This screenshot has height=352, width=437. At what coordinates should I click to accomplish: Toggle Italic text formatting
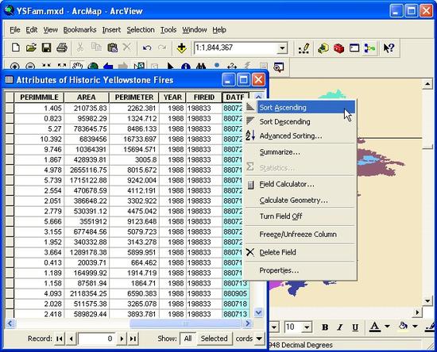point(340,327)
